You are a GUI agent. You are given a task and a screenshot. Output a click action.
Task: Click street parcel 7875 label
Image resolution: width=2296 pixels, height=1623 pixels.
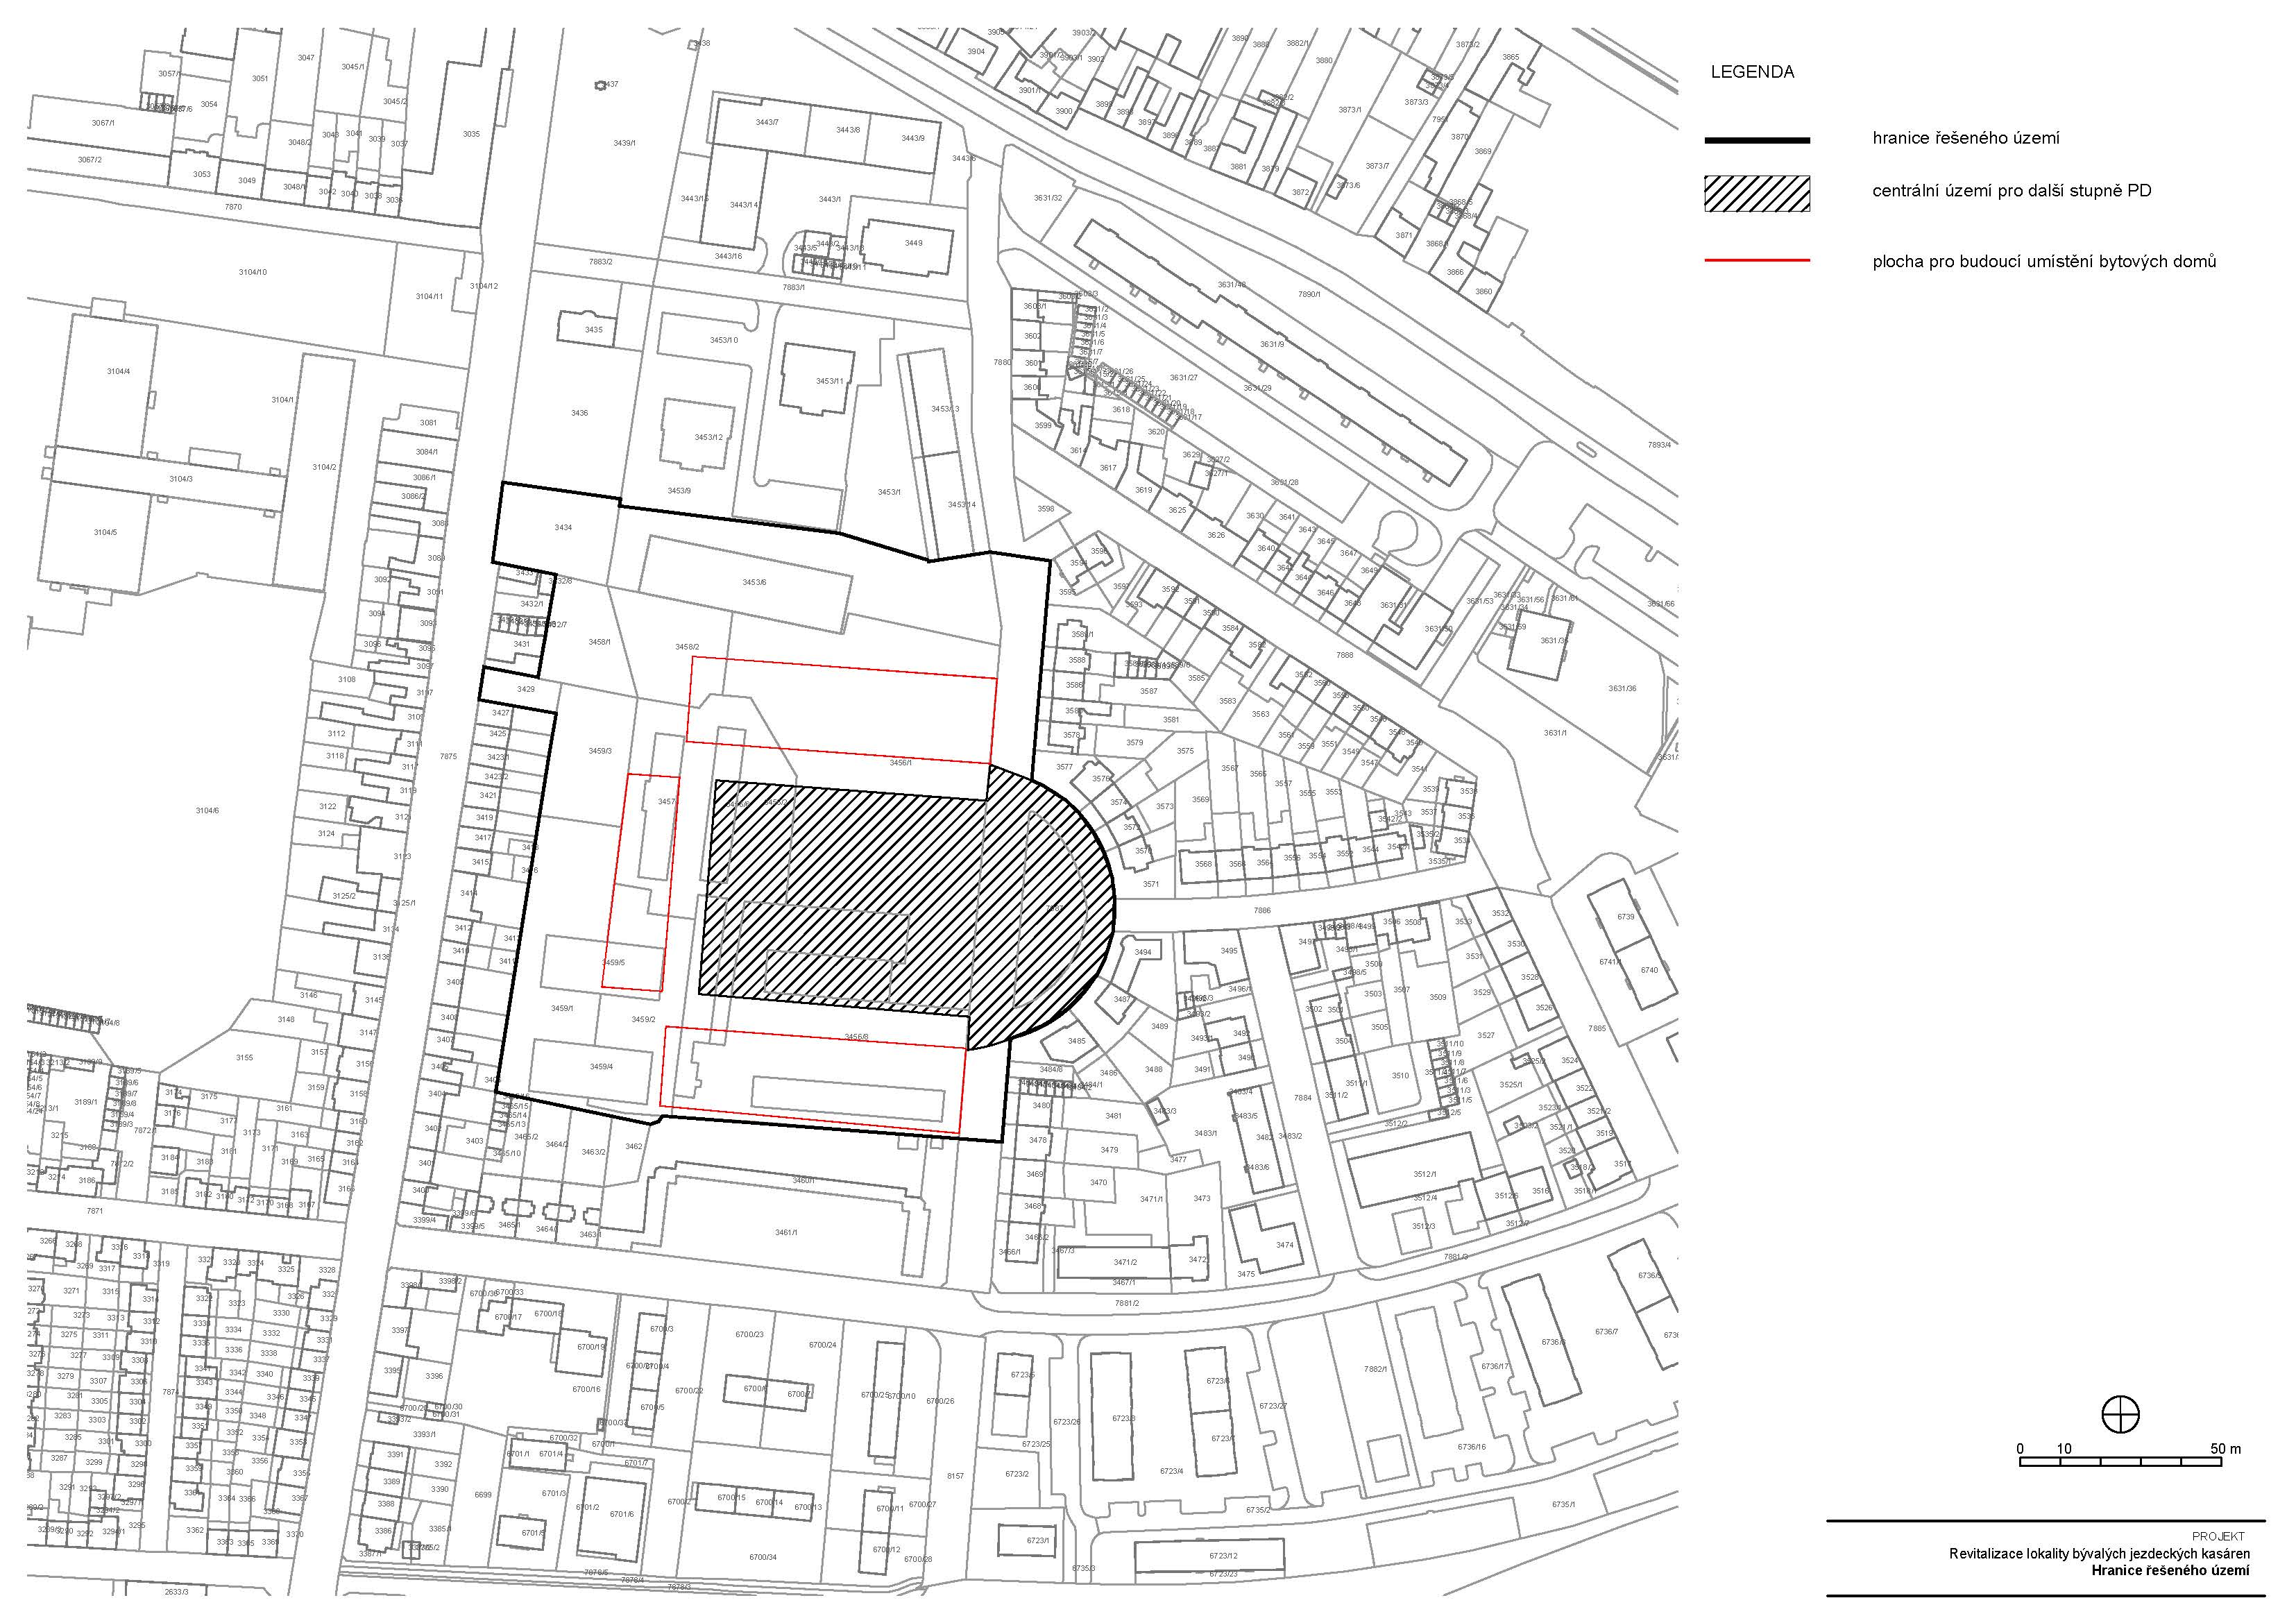point(448,756)
